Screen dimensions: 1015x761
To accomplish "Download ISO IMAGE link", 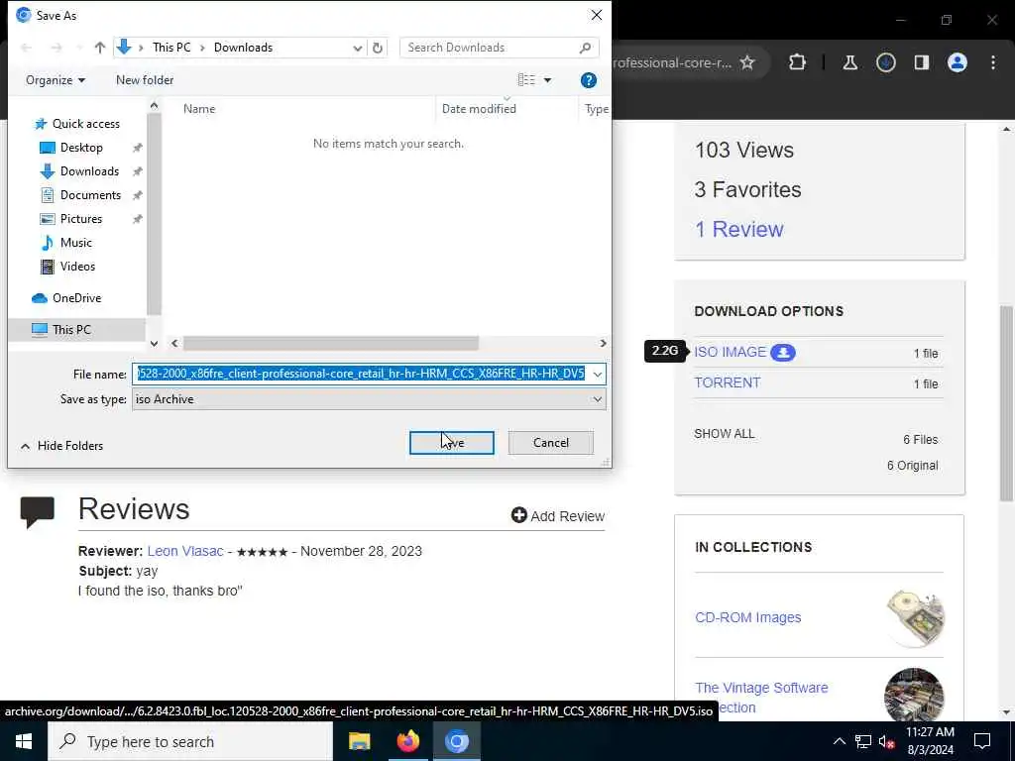I will click(x=730, y=352).
